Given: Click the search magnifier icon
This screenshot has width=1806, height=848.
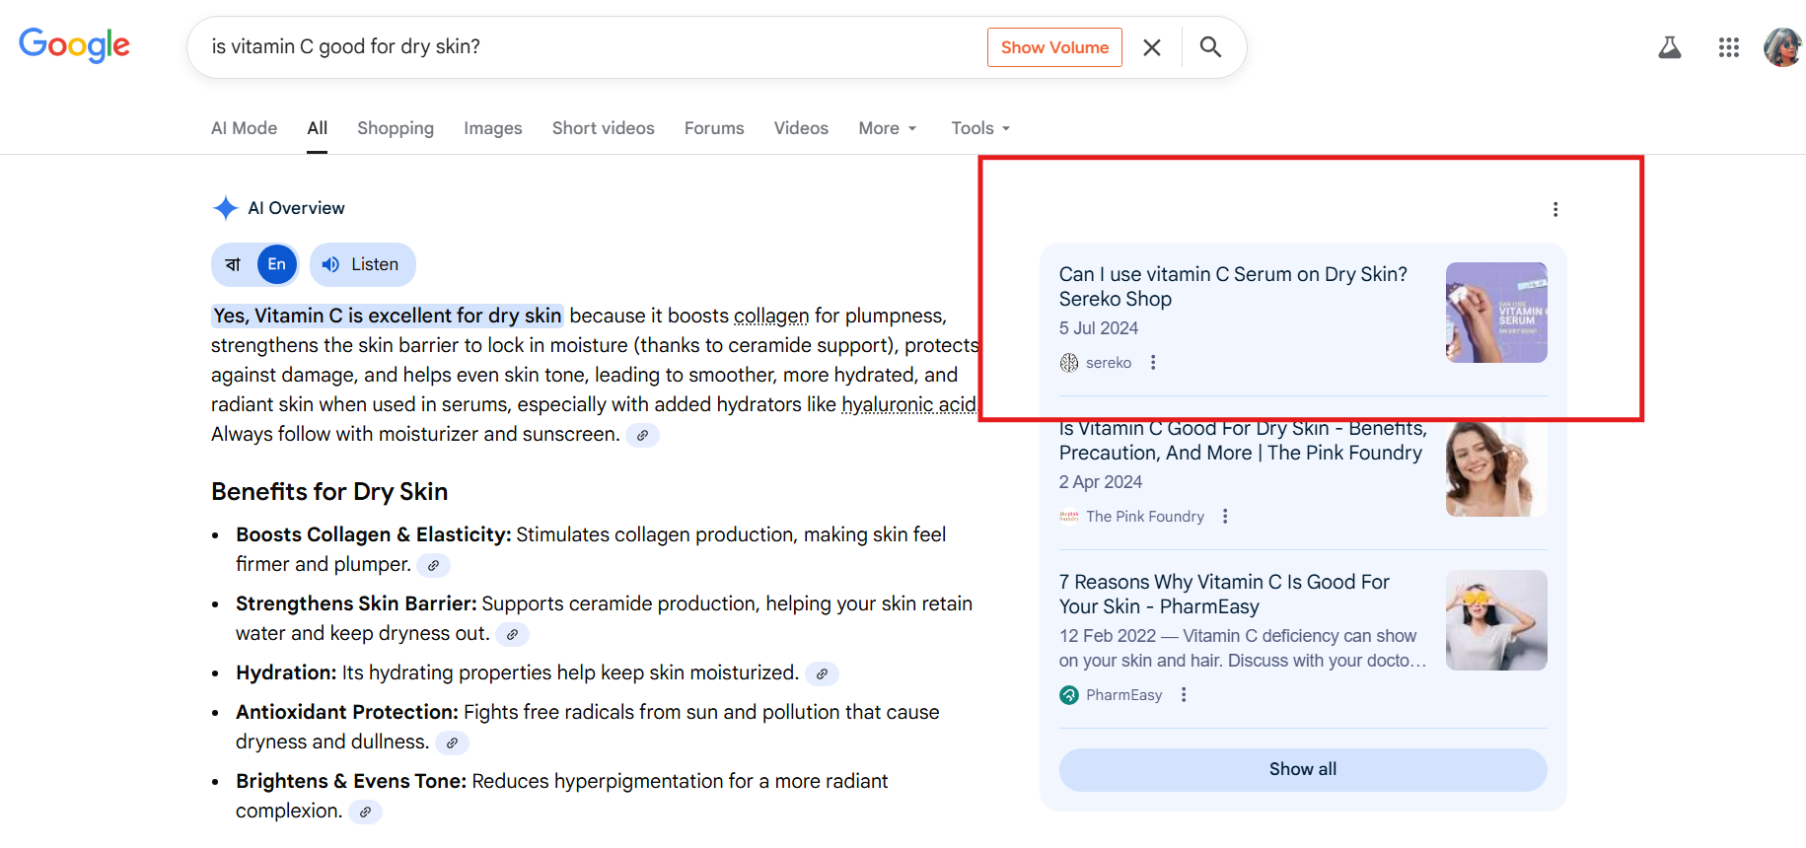Looking at the screenshot, I should [x=1210, y=47].
